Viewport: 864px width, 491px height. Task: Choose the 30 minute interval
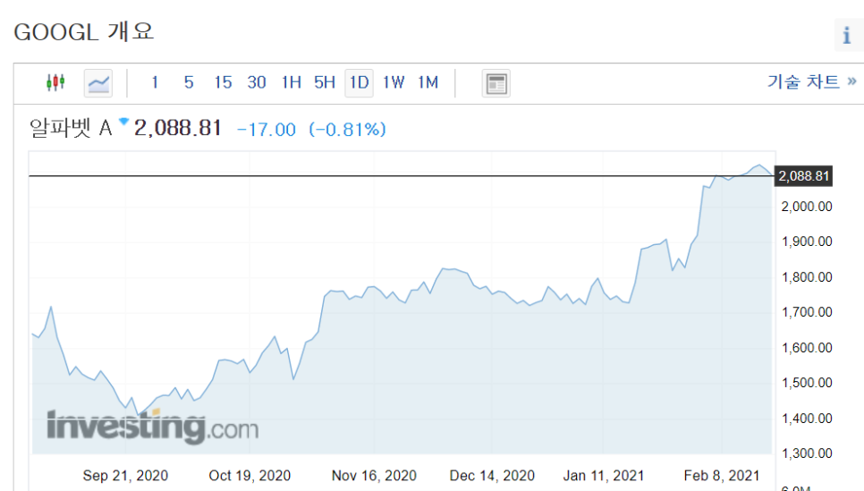pos(257,82)
